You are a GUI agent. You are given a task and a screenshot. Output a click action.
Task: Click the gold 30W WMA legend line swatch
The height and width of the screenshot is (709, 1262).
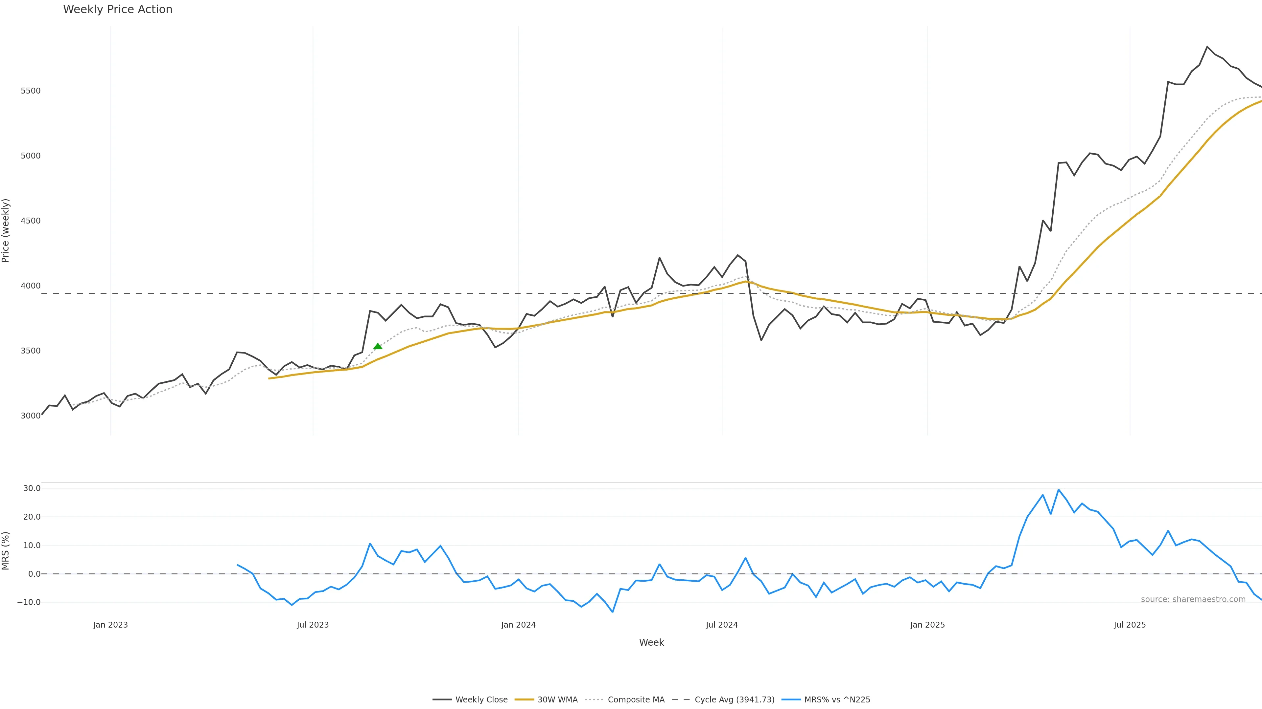coord(524,700)
